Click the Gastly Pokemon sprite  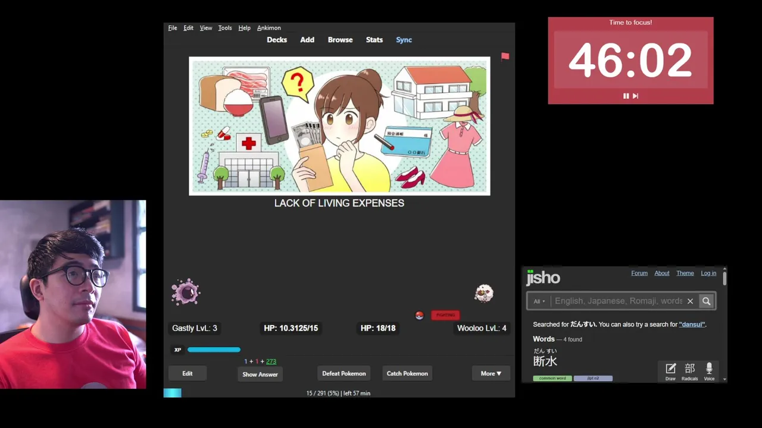[186, 292]
